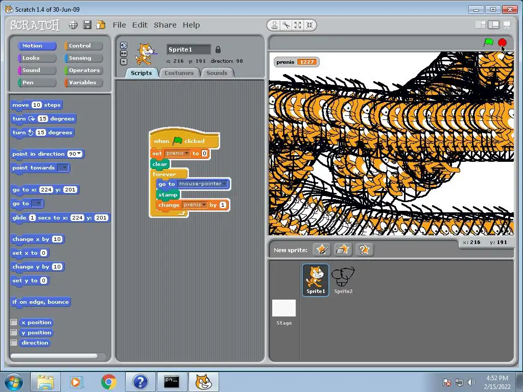523x392 pixels.
Task: Save project with the floppy disk icon
Action: coord(87,25)
